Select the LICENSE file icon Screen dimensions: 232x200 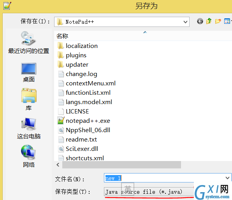pyautogui.click(x=61, y=112)
